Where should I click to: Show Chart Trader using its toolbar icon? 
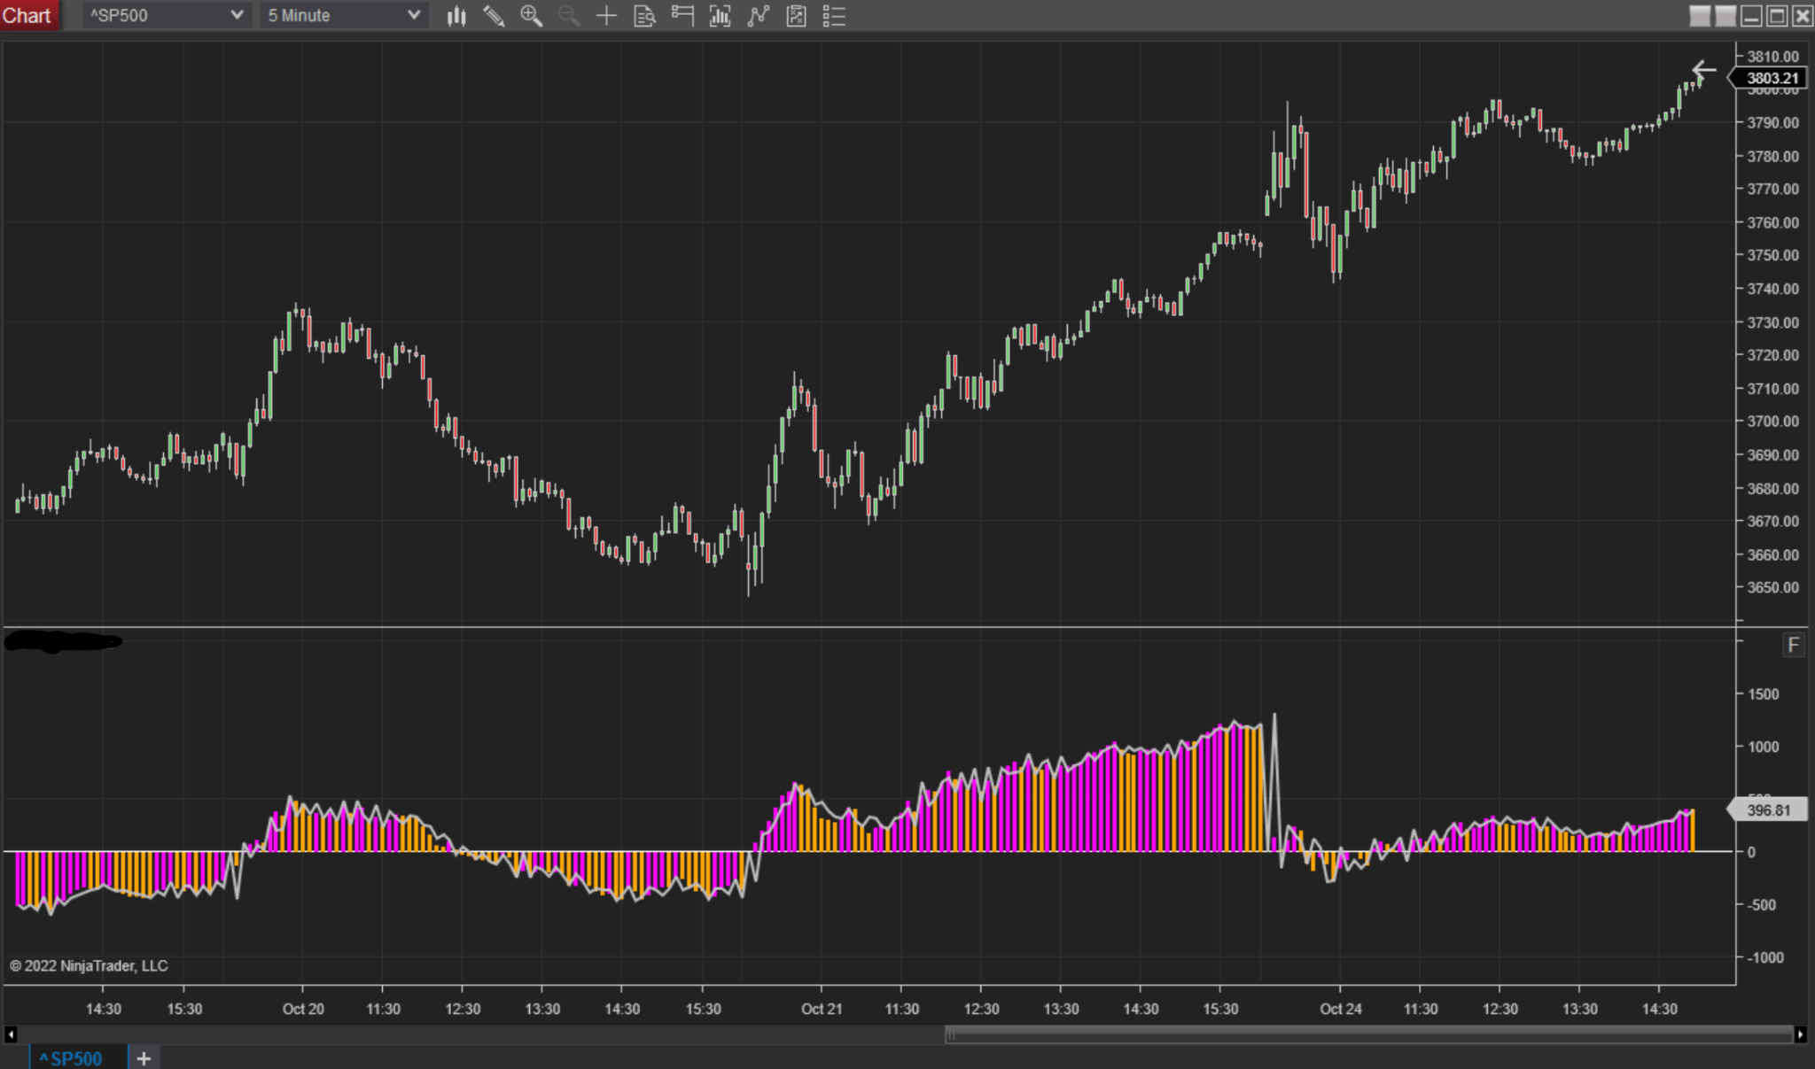pos(682,15)
